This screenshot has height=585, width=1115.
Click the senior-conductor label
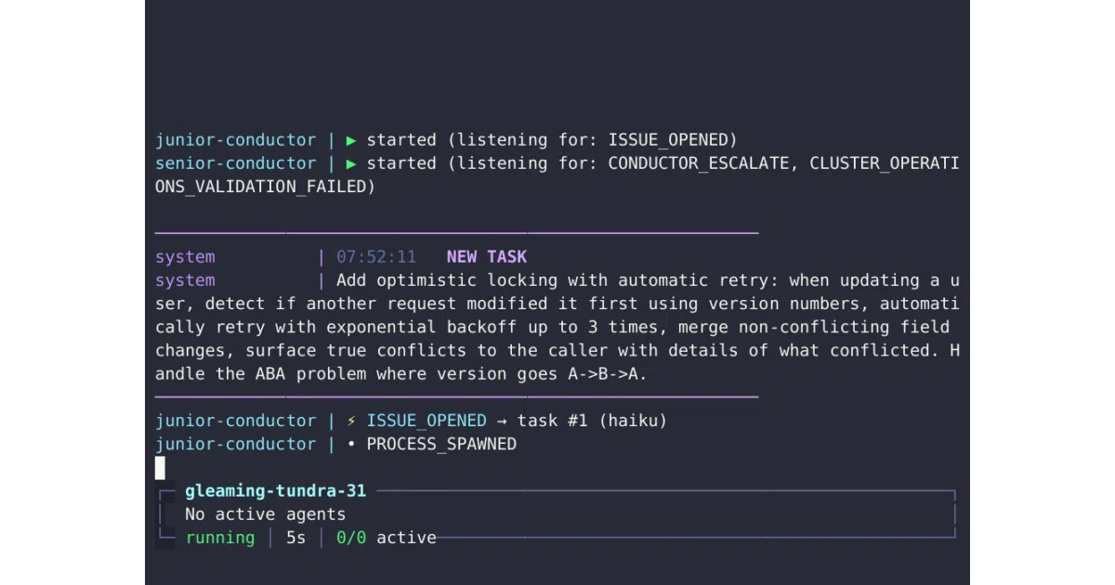236,163
